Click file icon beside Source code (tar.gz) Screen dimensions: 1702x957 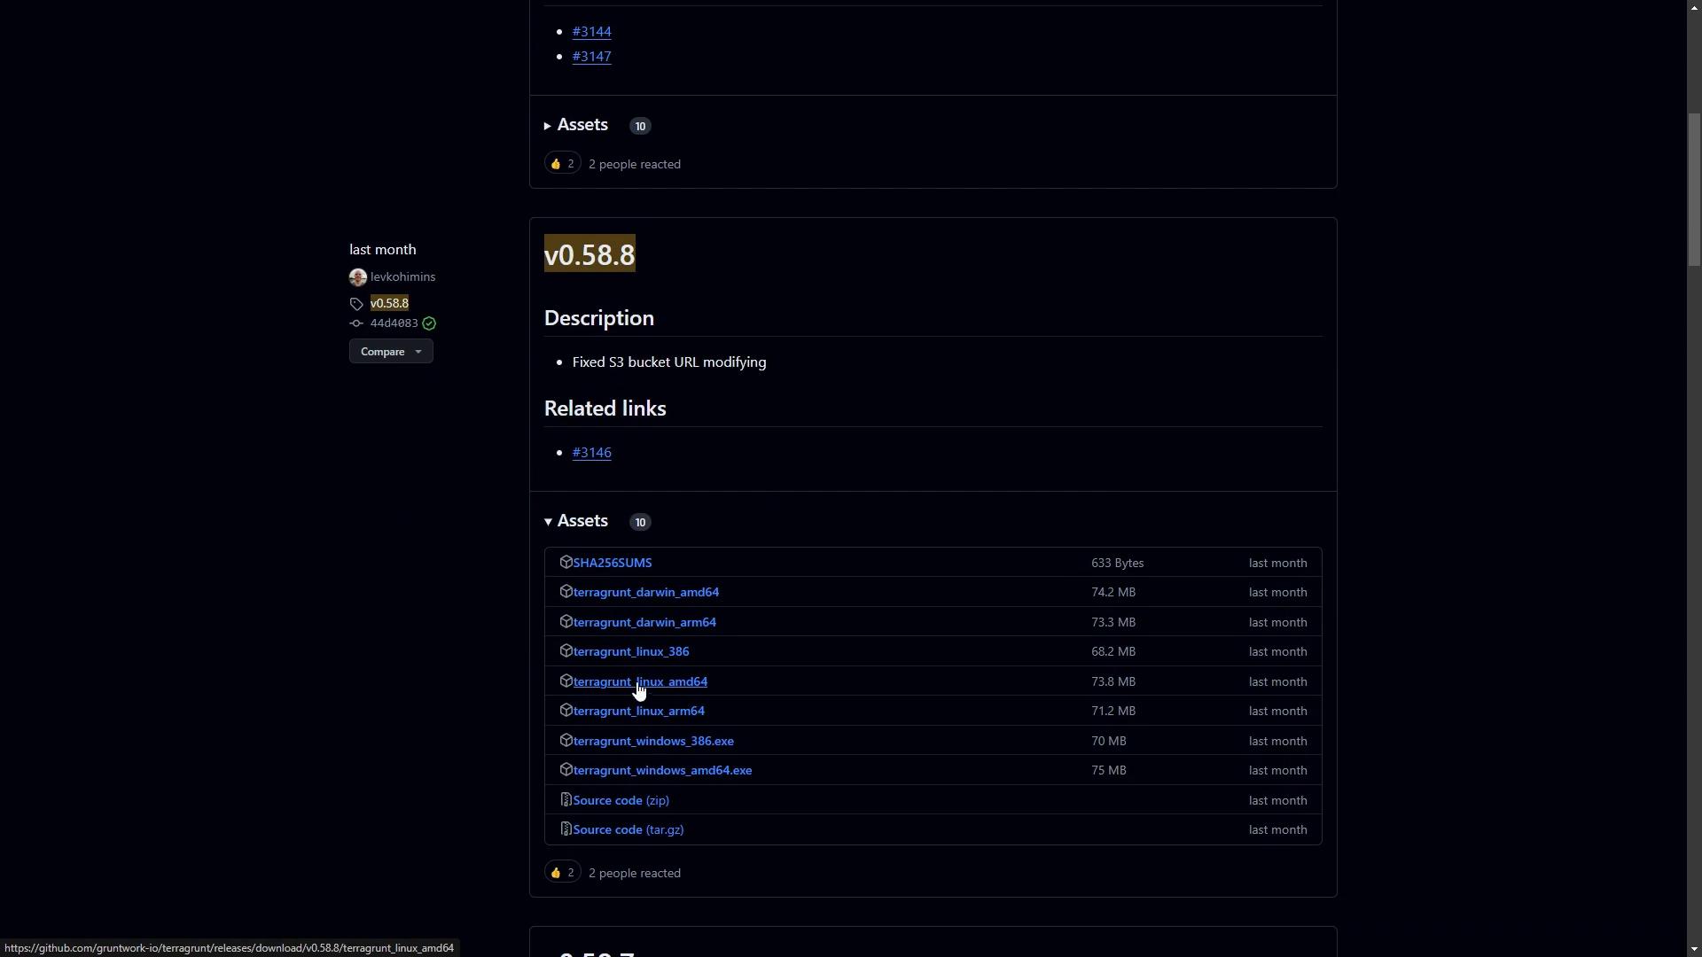[566, 829]
